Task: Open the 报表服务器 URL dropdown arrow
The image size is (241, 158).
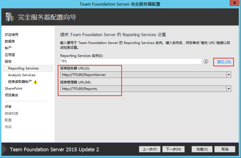Action: click(229, 75)
